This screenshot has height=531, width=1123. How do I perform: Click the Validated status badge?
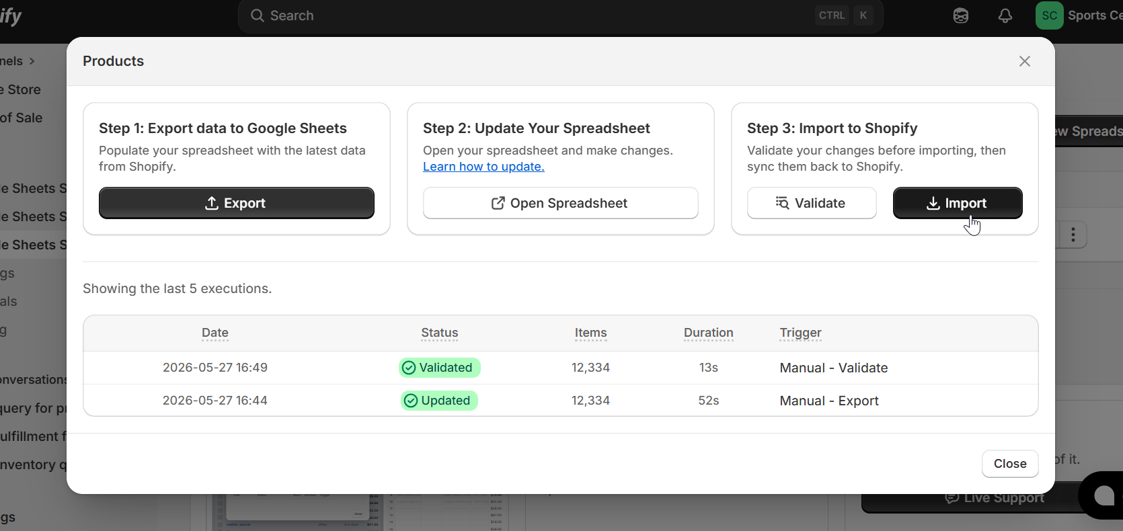(x=440, y=368)
